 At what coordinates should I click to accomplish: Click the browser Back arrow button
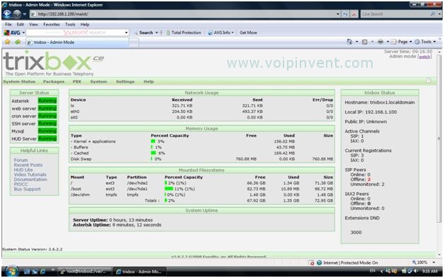pos(7,14)
